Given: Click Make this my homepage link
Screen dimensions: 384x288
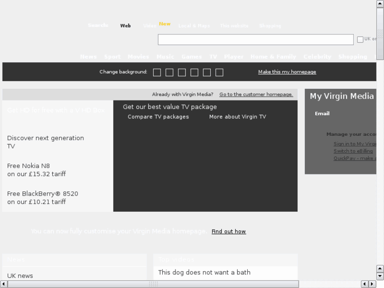Looking at the screenshot, I should [287, 72].
